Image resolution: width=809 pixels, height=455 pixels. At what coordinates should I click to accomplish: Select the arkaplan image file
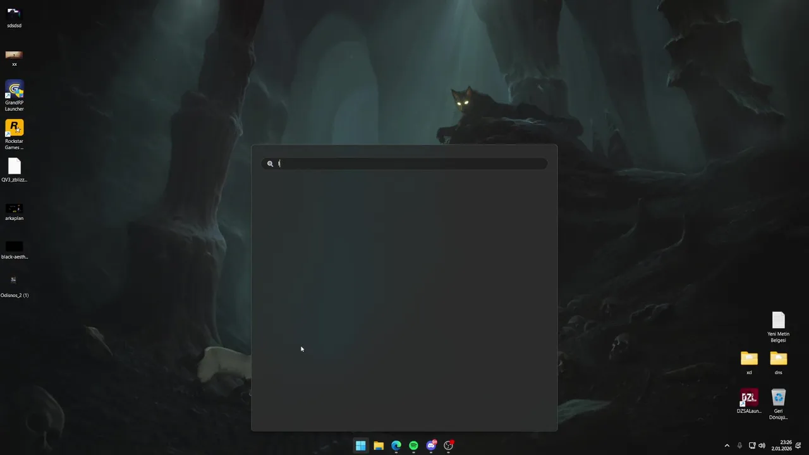[x=14, y=211]
